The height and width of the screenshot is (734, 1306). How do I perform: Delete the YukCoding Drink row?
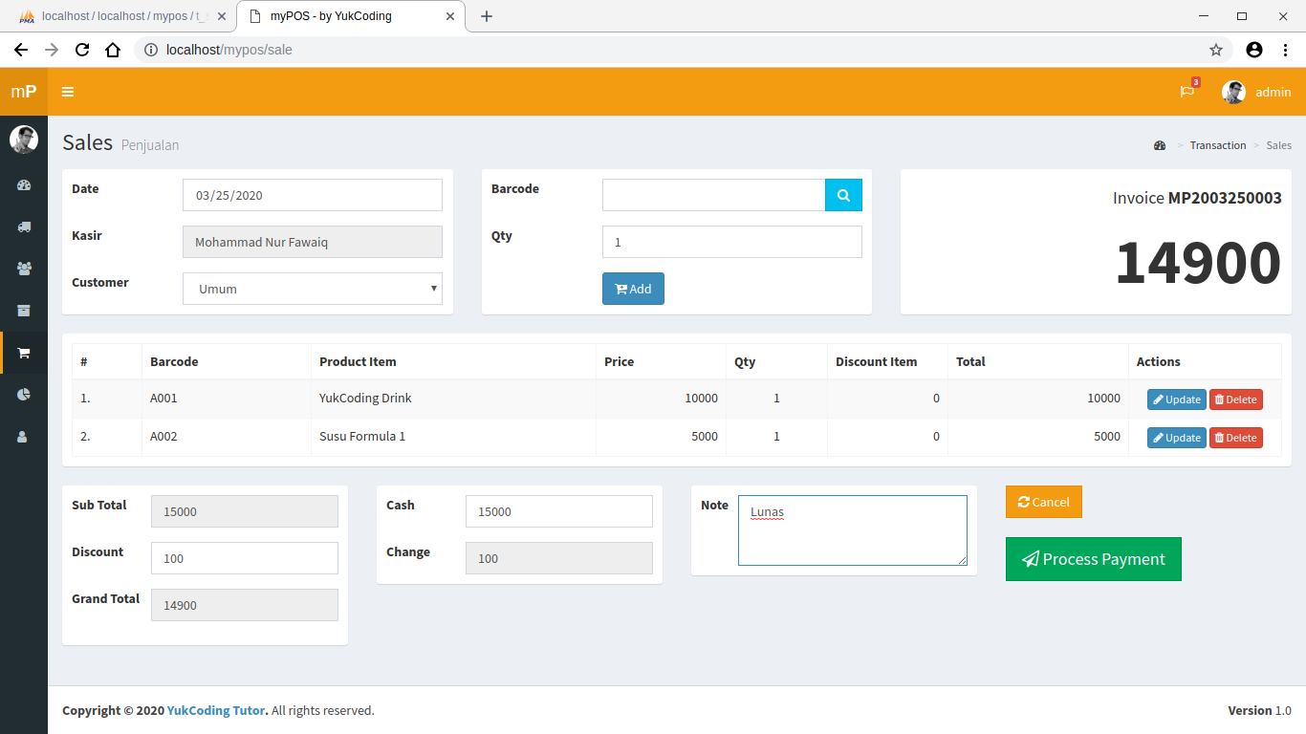1235,399
